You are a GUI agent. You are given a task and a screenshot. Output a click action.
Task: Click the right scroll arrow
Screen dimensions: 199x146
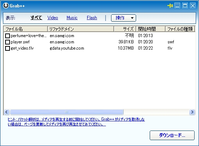(x=192, y=112)
